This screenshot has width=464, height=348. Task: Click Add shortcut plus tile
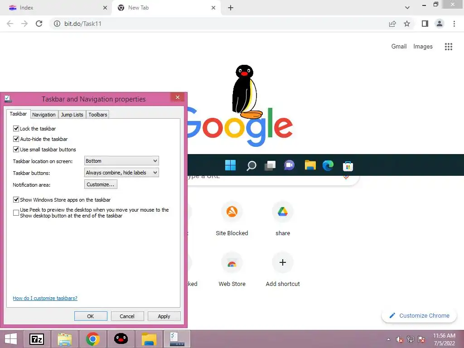(x=283, y=269)
